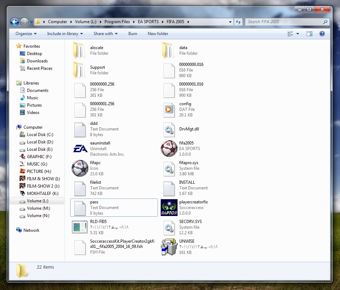Open Help with the question mark icon
The width and height of the screenshot is (340, 290).
322,34
